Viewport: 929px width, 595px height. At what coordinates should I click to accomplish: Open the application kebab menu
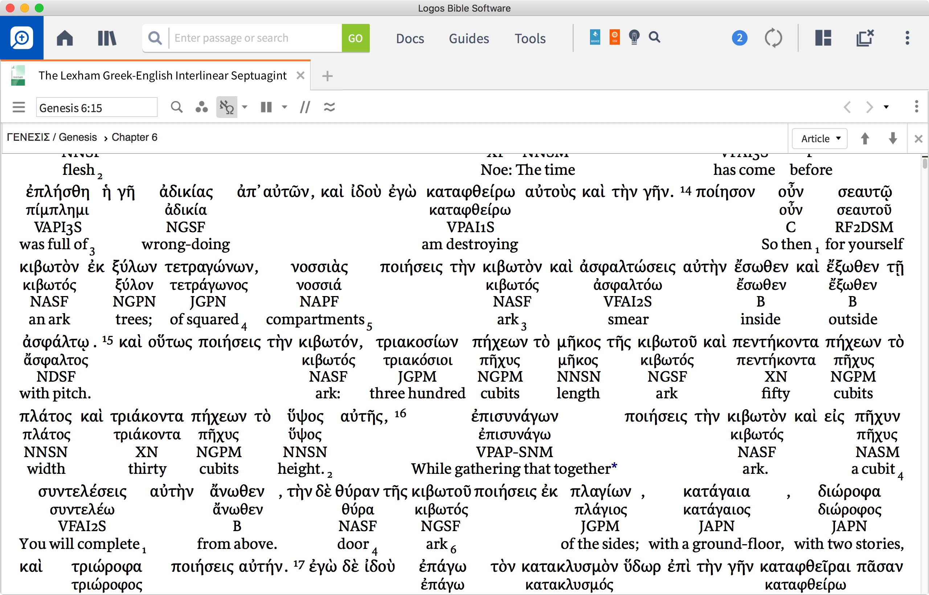907,38
